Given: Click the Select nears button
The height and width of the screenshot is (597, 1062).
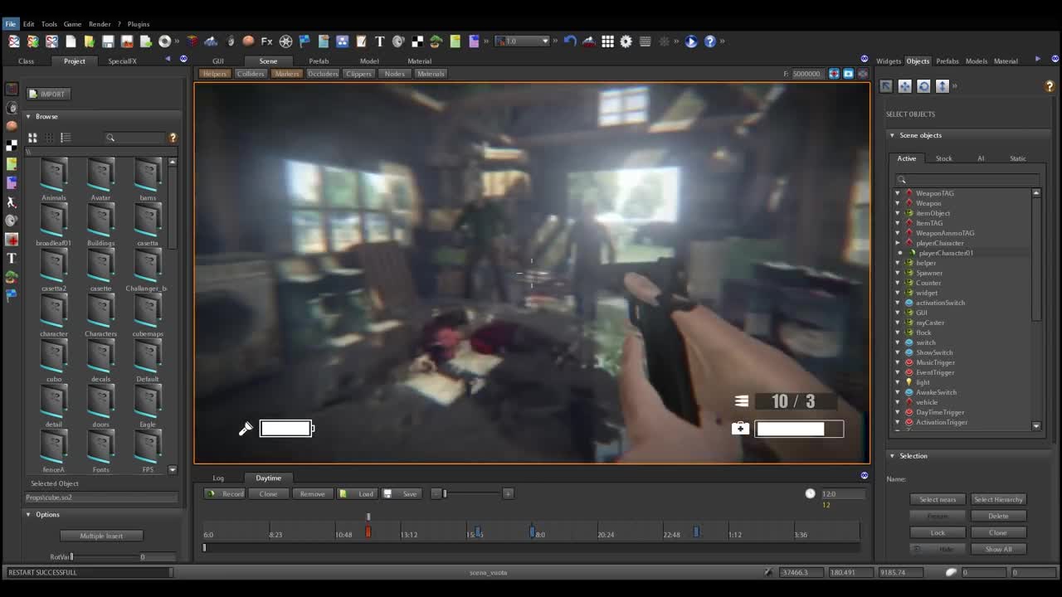Looking at the screenshot, I should click(938, 500).
